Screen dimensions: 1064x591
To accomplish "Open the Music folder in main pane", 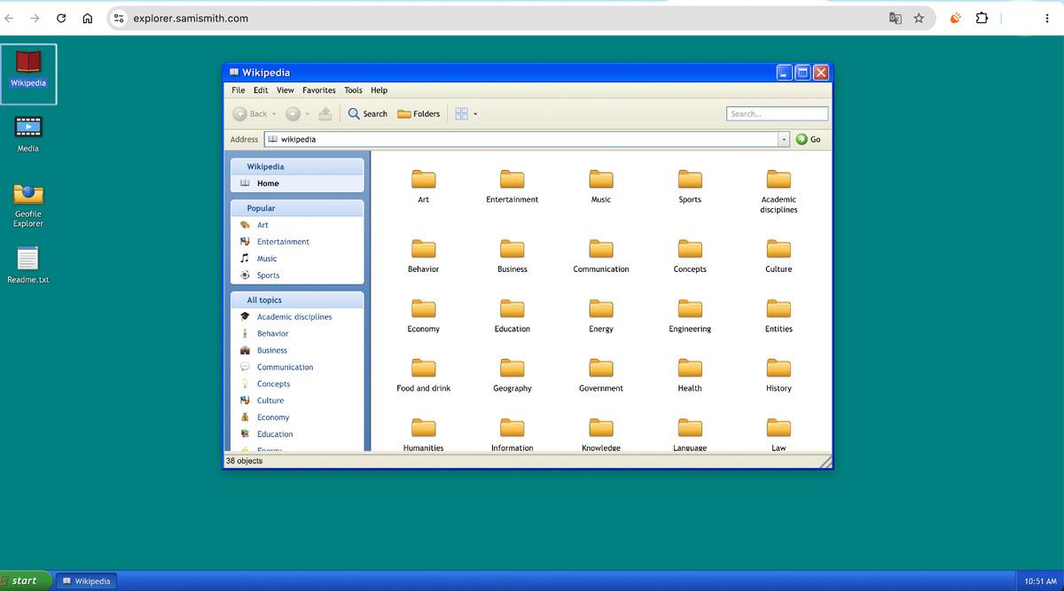I will [x=601, y=179].
